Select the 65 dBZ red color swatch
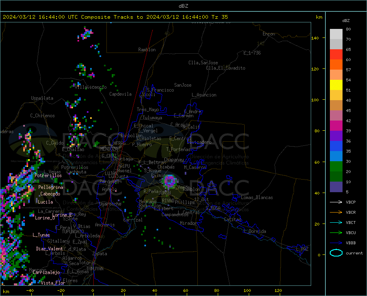This screenshot has width=367, height=296. click(x=336, y=55)
